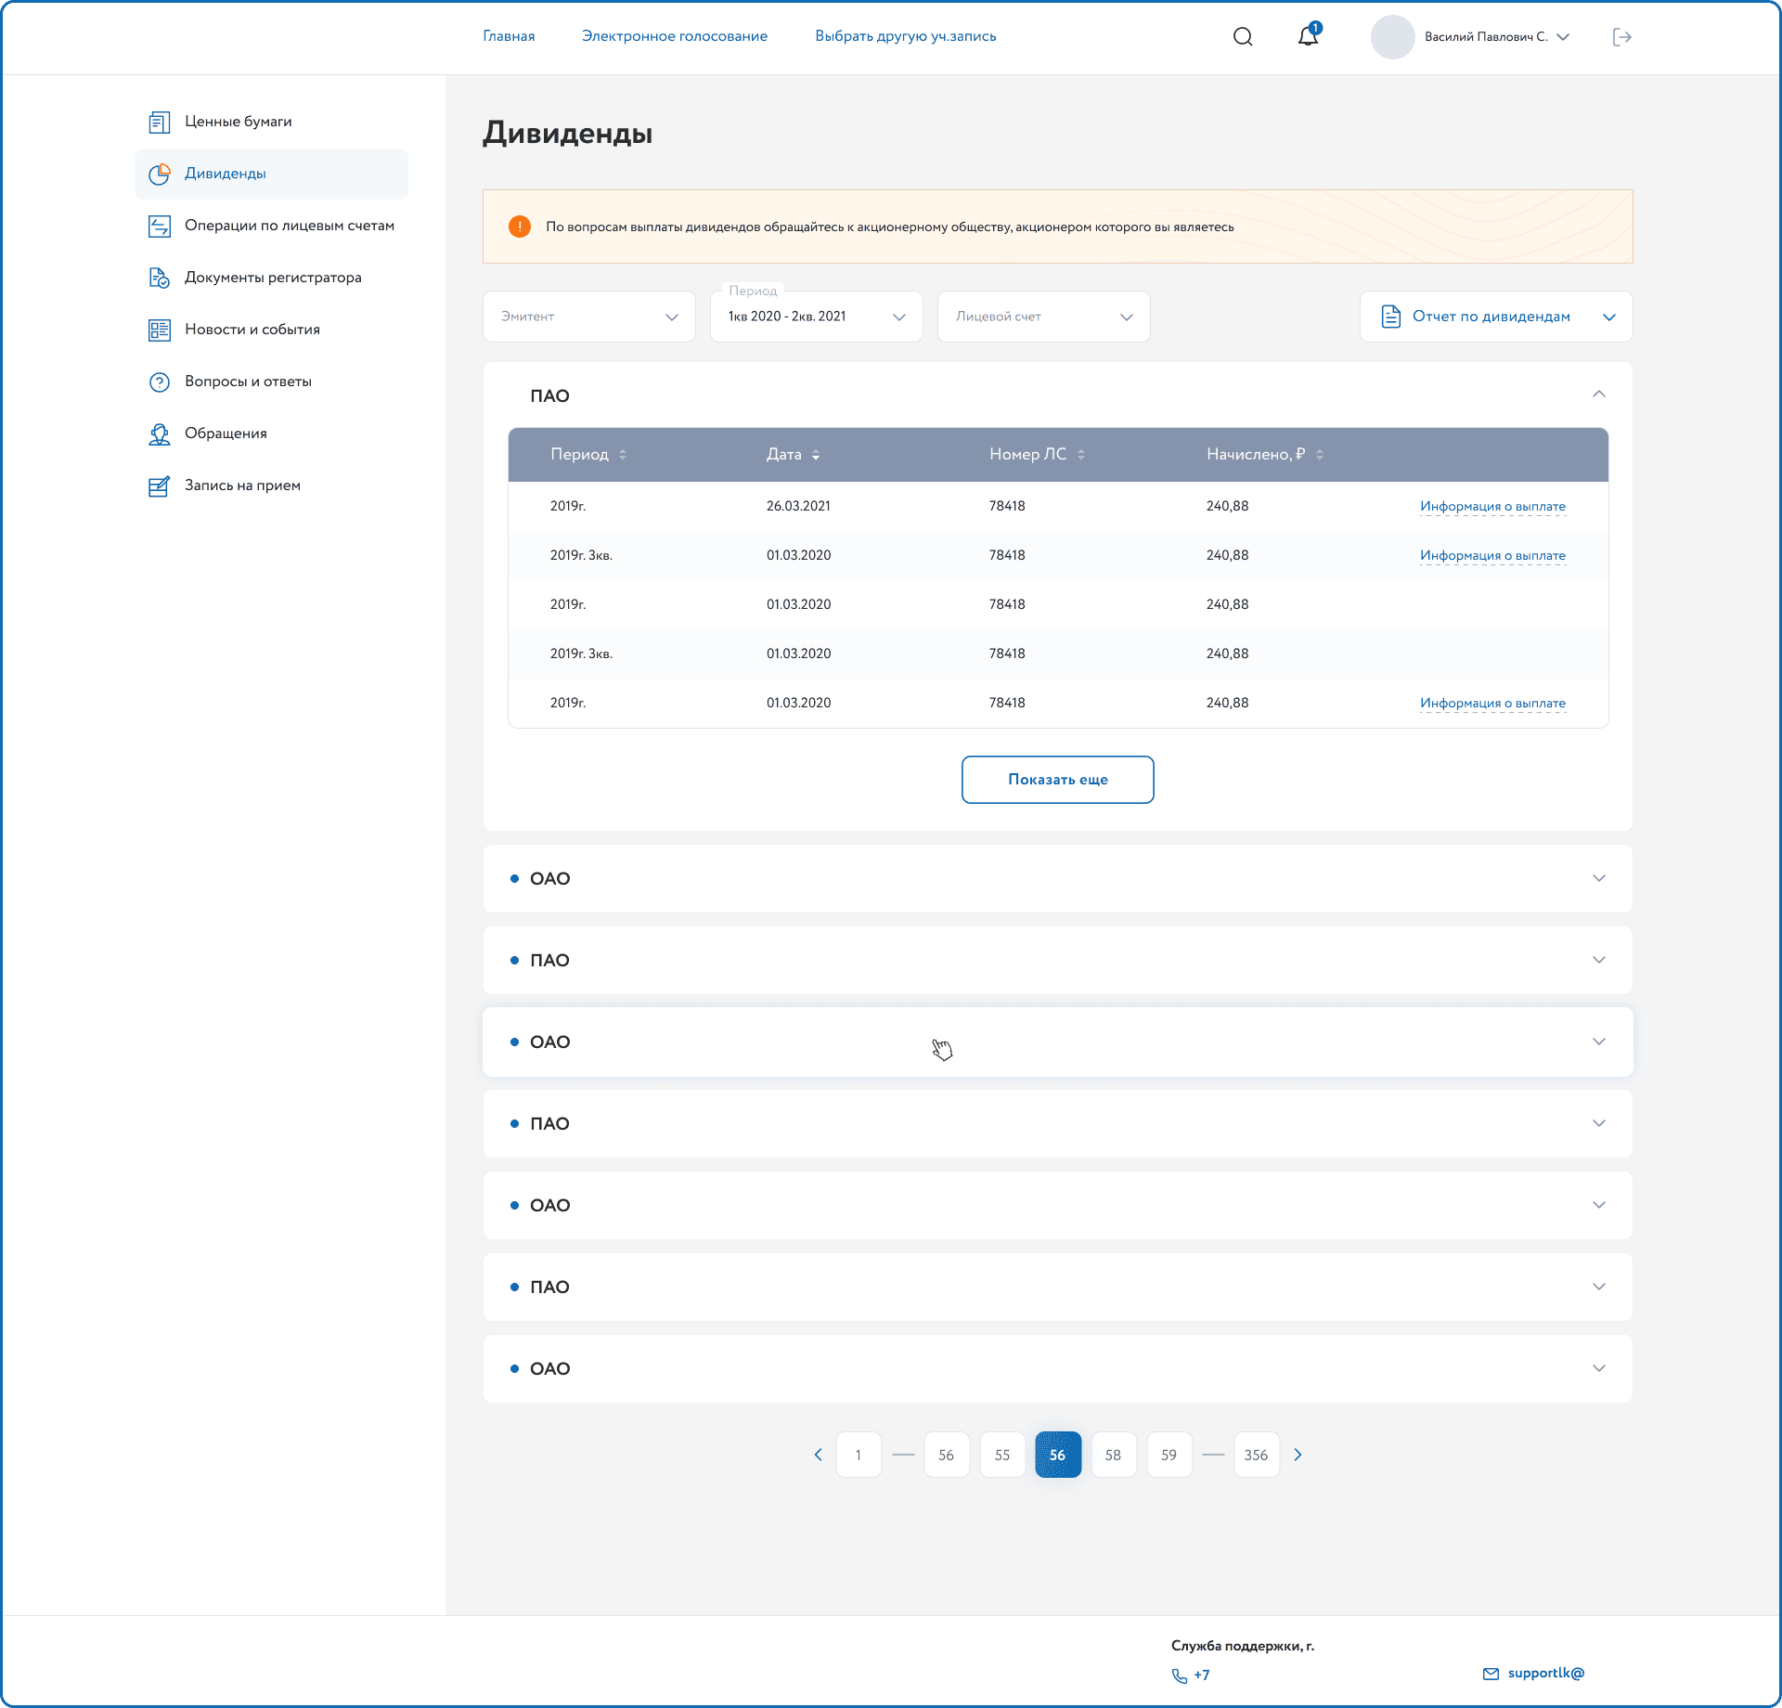Open Новости и события sidebar item
This screenshot has height=1708, width=1782.
(271, 330)
